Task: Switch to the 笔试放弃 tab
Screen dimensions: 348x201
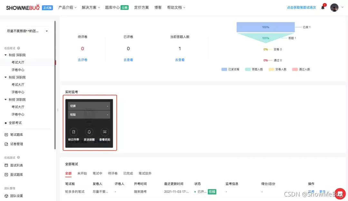Action: (145, 173)
